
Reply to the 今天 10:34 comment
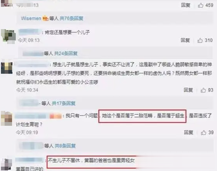(188, 90)
